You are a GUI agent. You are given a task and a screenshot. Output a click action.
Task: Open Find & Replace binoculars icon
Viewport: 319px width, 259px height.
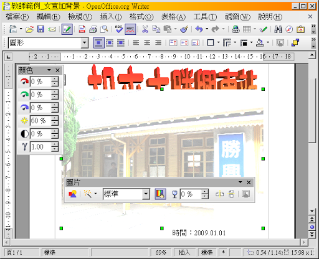coord(279,29)
